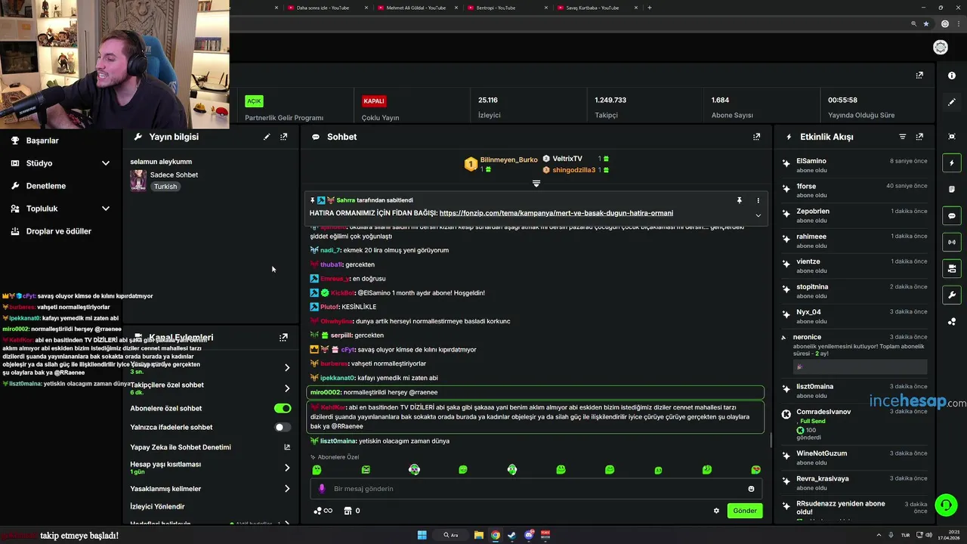
Task: Collapse the neronice activity entry
Action: [x=783, y=337]
